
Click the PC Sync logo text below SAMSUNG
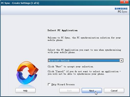(x=123, y=12)
